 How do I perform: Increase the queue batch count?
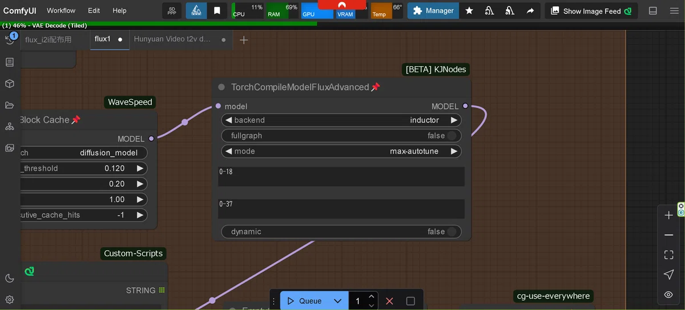(372, 296)
